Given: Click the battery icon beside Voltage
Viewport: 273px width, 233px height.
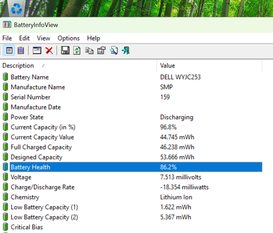Looking at the screenshot, I should point(5,177).
